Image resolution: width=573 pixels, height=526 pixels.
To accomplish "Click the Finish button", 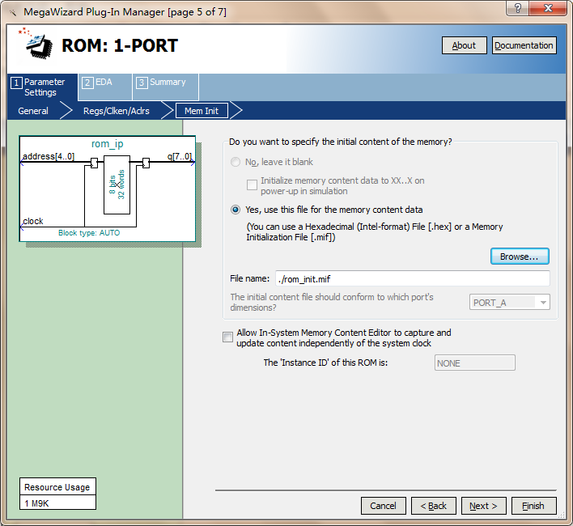I will click(533, 506).
